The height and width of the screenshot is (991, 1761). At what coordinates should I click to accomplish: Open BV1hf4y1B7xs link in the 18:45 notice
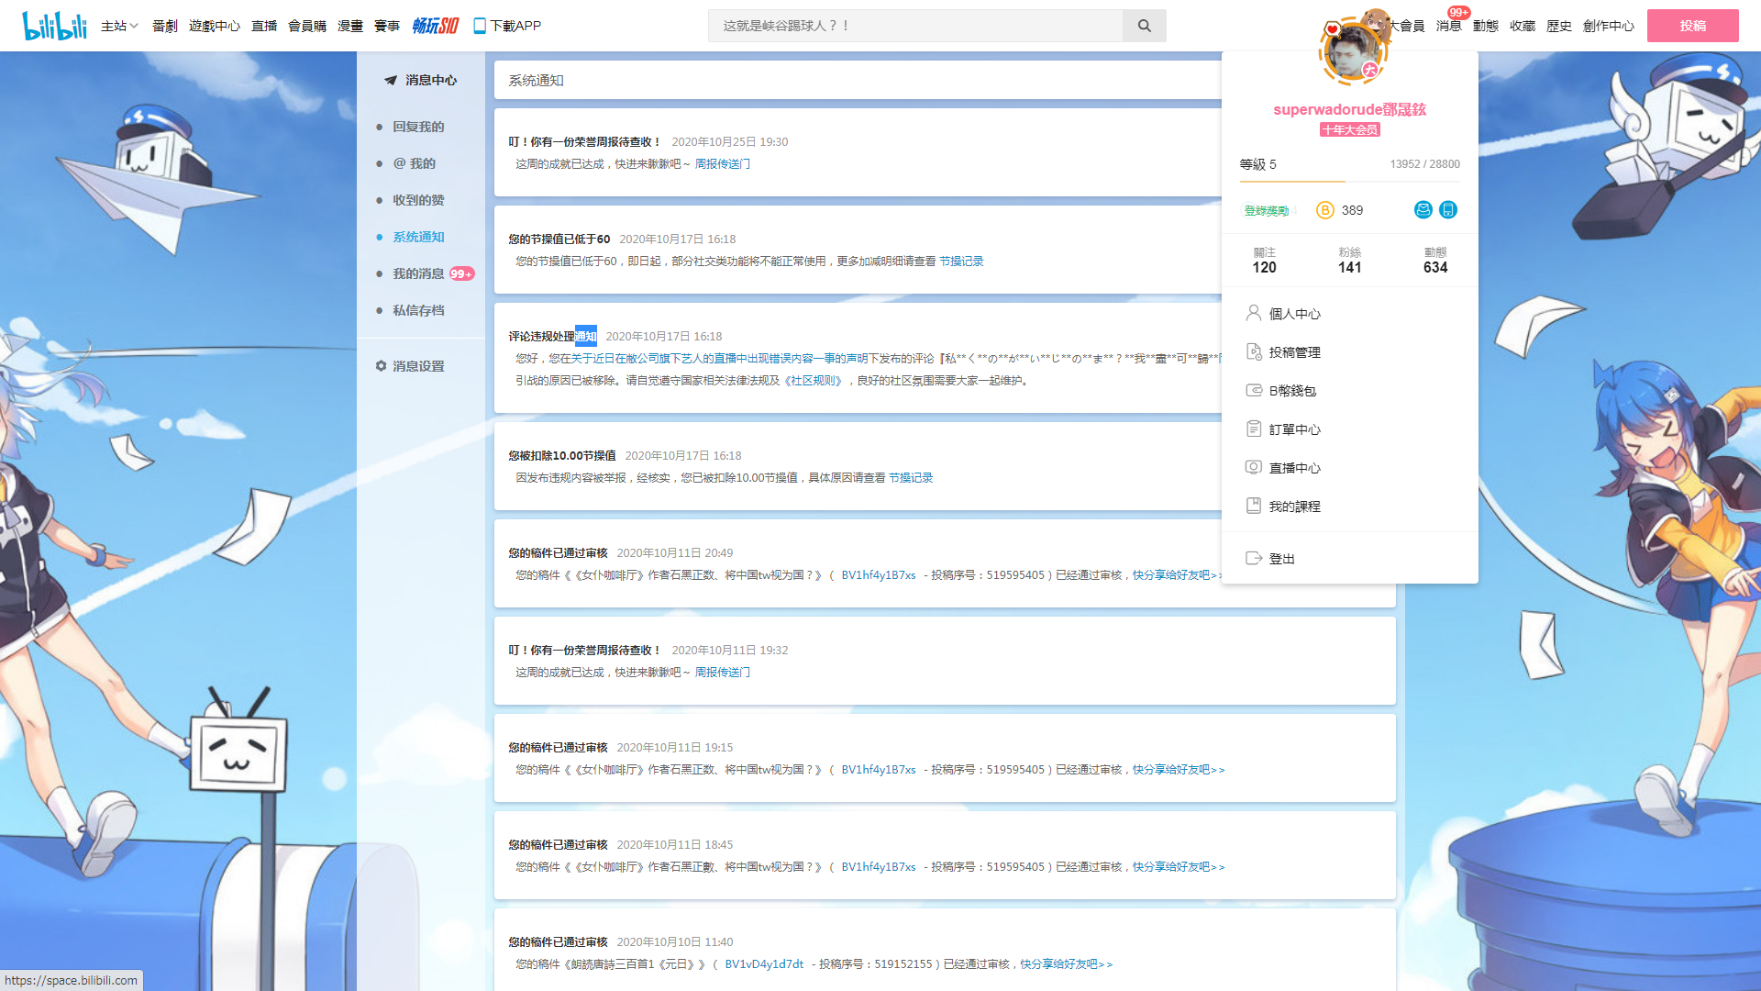(879, 866)
